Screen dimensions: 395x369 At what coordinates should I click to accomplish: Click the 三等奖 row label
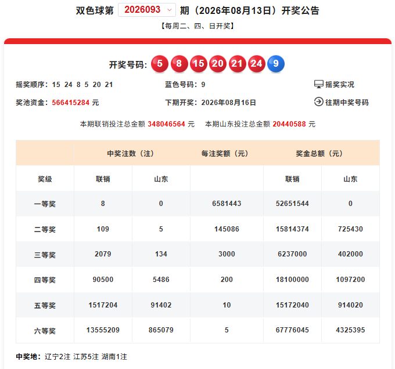[45, 255]
